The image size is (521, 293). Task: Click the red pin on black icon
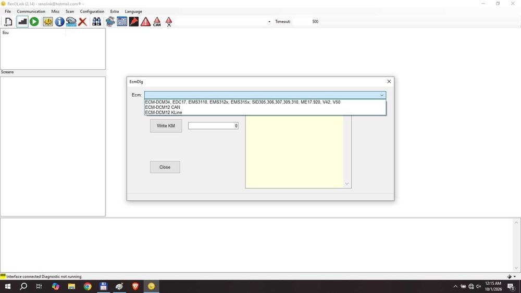coord(133,22)
